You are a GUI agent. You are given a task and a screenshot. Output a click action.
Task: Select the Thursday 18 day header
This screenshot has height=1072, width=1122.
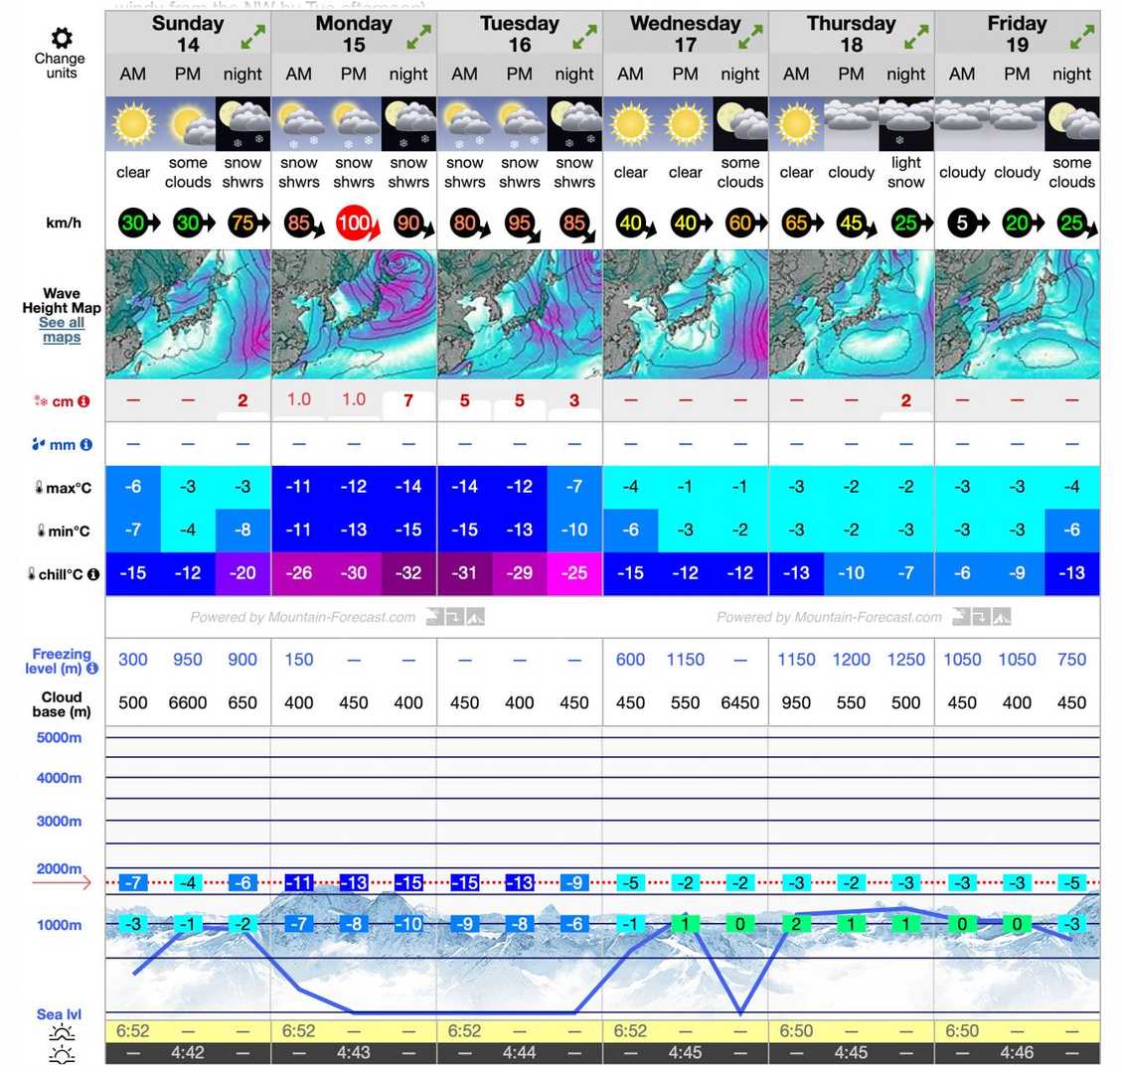pyautogui.click(x=850, y=34)
